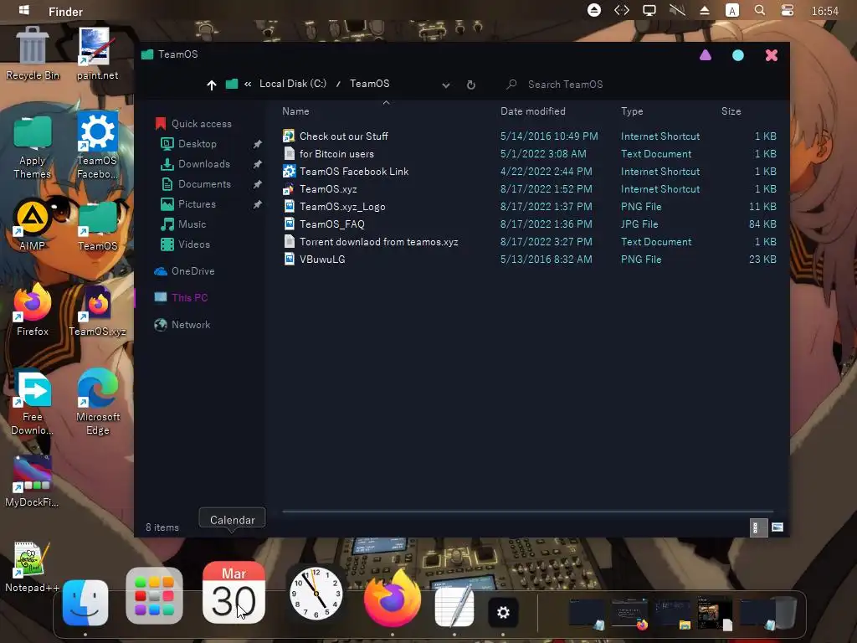Open Launchpad from the dock
This screenshot has width=857, height=643.
154,595
